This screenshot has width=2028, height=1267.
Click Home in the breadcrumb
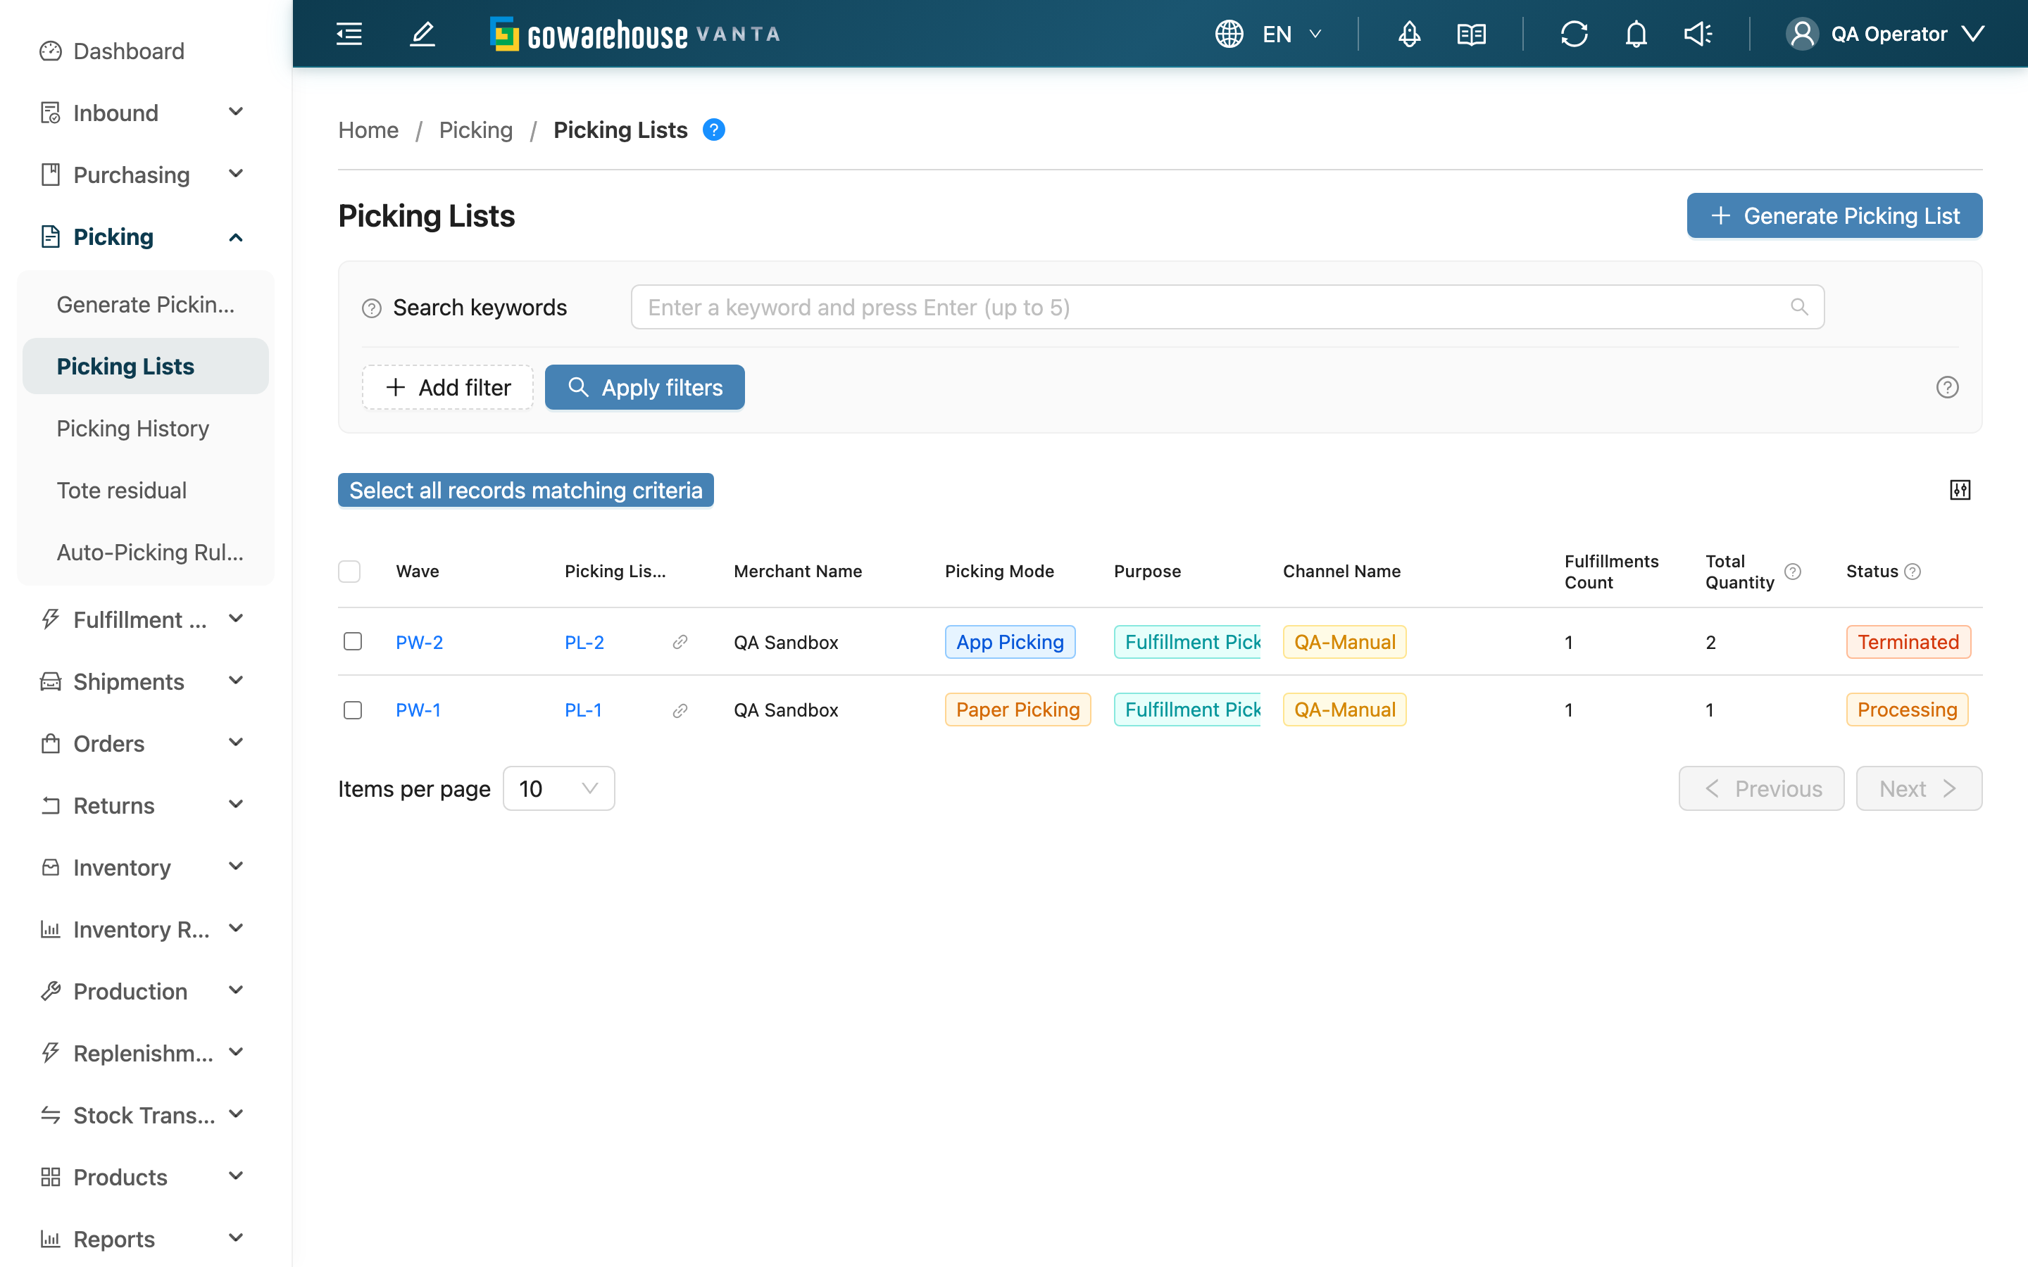pyautogui.click(x=368, y=130)
